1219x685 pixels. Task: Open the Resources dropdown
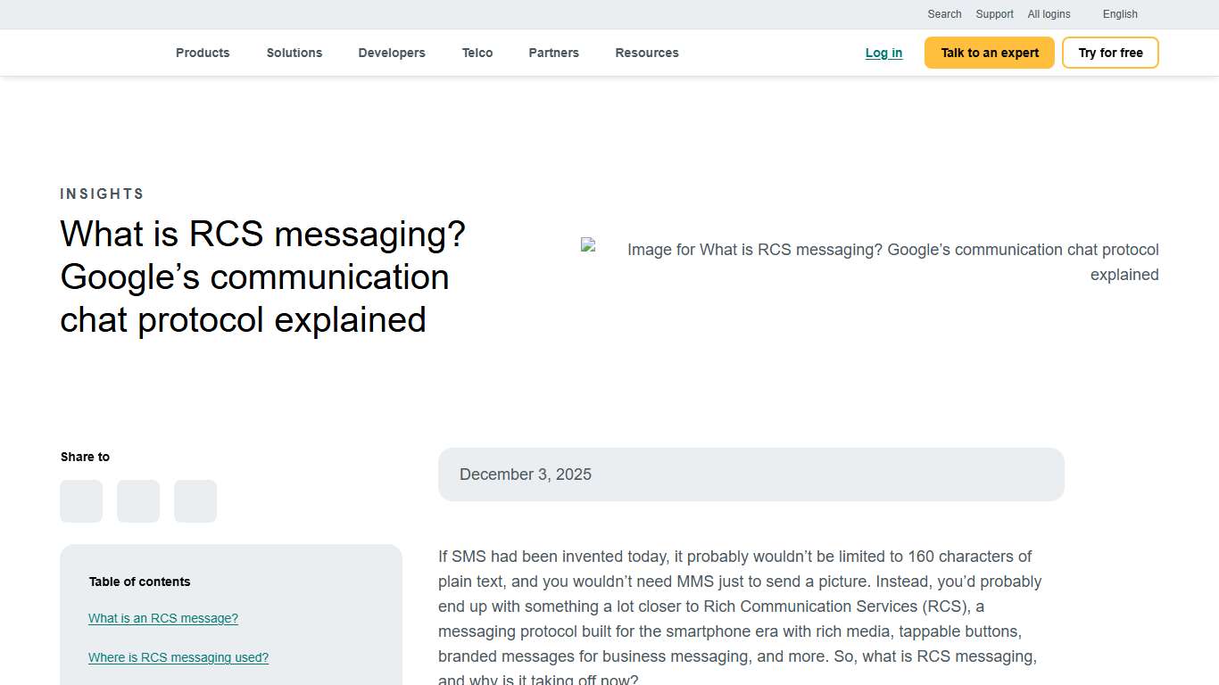click(x=647, y=53)
